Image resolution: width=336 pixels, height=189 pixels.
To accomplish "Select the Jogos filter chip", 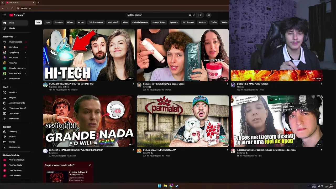I will tap(48, 22).
